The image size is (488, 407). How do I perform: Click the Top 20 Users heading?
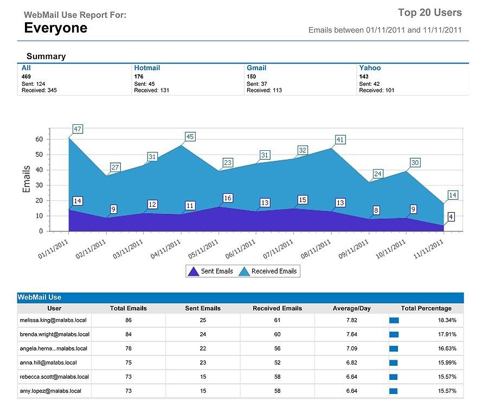tap(430, 12)
